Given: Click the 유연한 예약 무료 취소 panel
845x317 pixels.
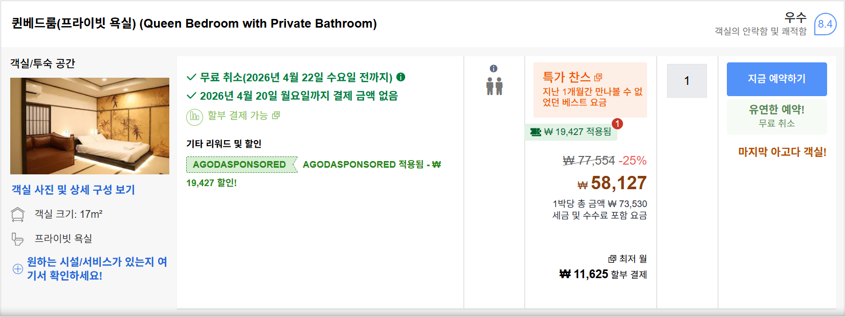Looking at the screenshot, I should pyautogui.click(x=776, y=117).
